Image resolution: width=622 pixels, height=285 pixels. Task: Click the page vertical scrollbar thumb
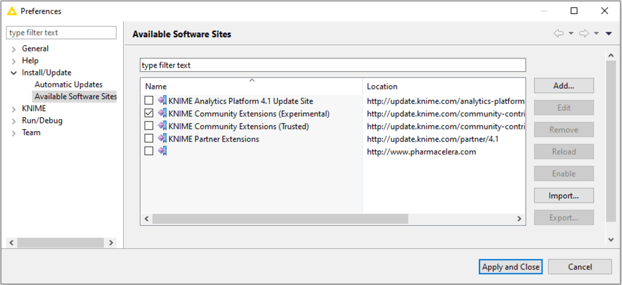click(611, 141)
